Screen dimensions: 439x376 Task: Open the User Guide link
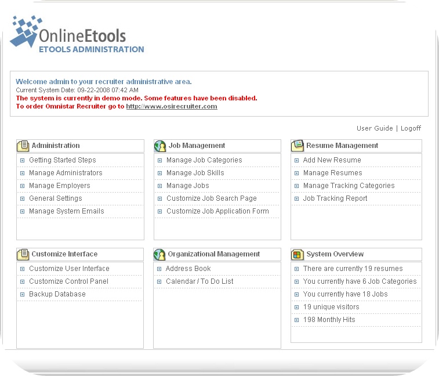[375, 128]
